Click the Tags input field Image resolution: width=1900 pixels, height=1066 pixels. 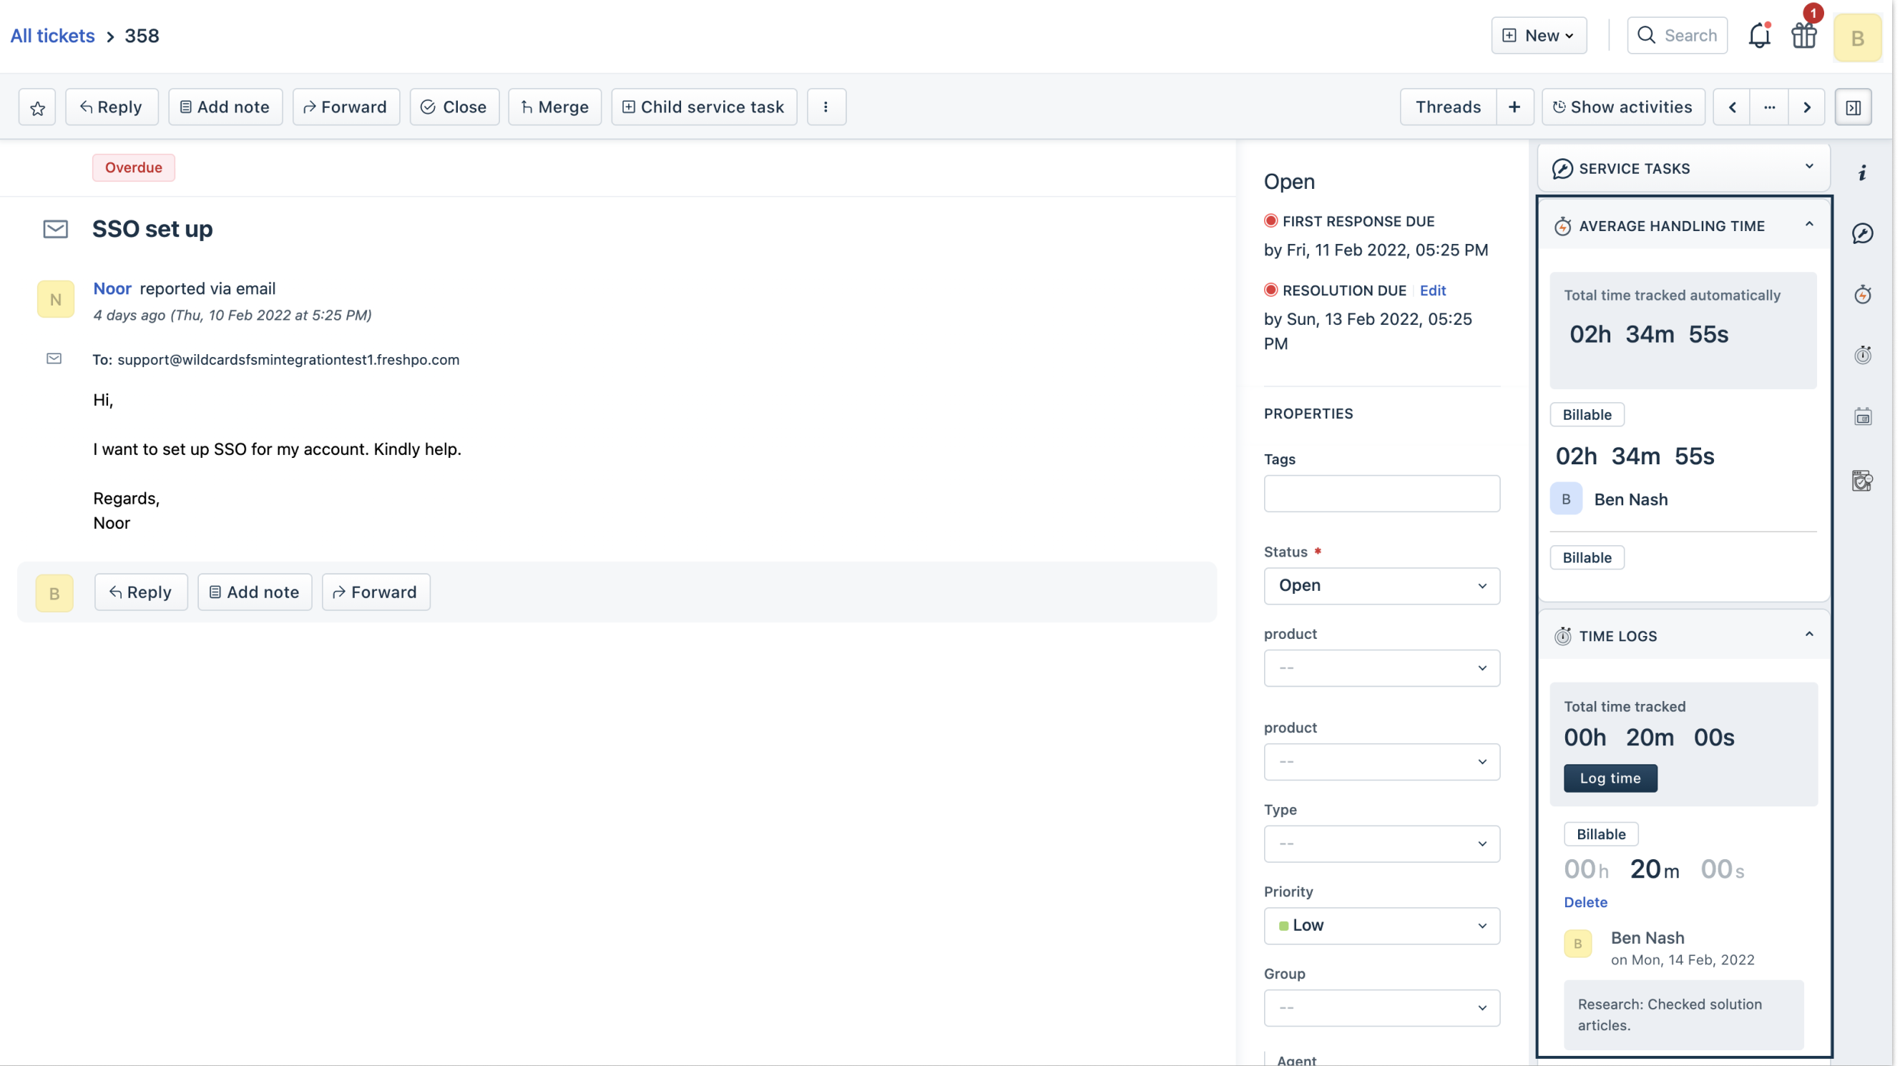pyautogui.click(x=1381, y=494)
